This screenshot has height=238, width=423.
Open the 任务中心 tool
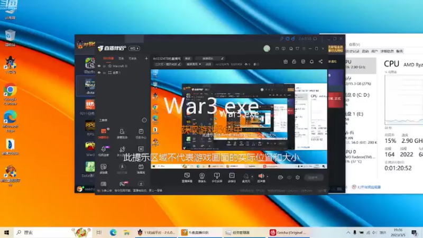(141, 134)
